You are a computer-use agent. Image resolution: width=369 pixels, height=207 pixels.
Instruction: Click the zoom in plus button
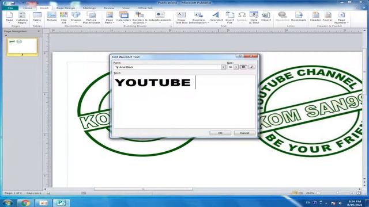pos(352,193)
